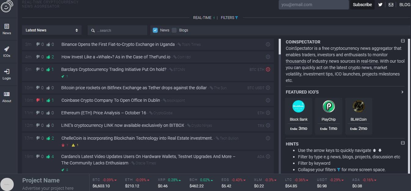Viewport: 411px width, 191px height.
Task: Click the XRP $0.46 ticker
Action: click(x=169, y=183)
